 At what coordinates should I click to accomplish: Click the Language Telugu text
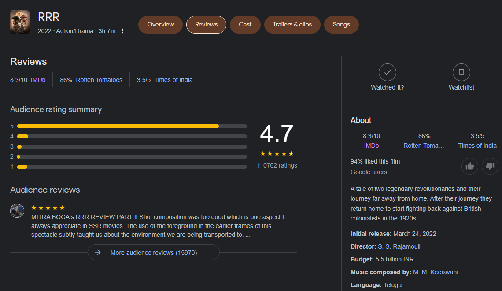tap(376, 285)
